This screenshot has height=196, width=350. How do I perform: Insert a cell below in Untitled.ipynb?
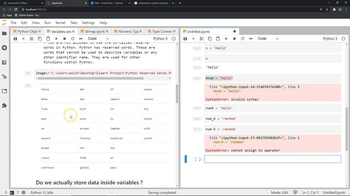point(193,39)
